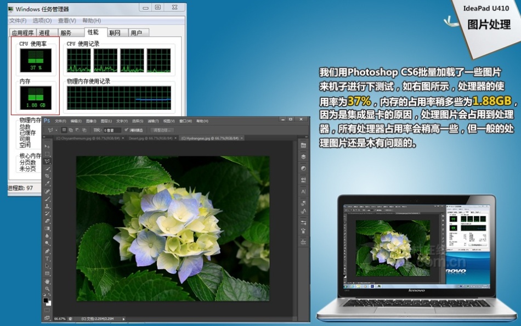Open Photoshop 文件(F) menu
This screenshot has height=326, width=521.
click(60, 121)
